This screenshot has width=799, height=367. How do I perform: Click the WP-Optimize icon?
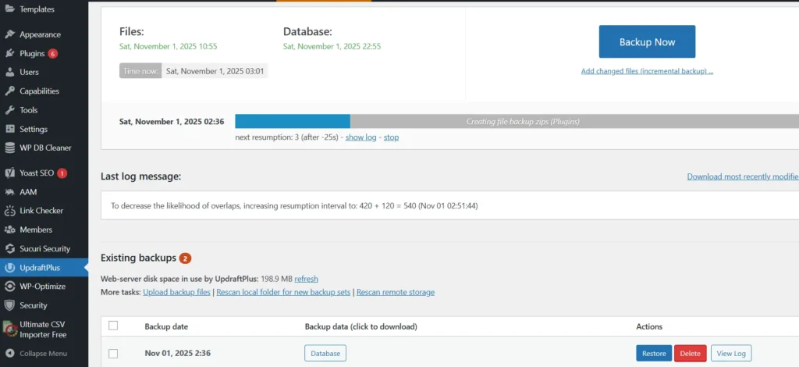(9, 287)
